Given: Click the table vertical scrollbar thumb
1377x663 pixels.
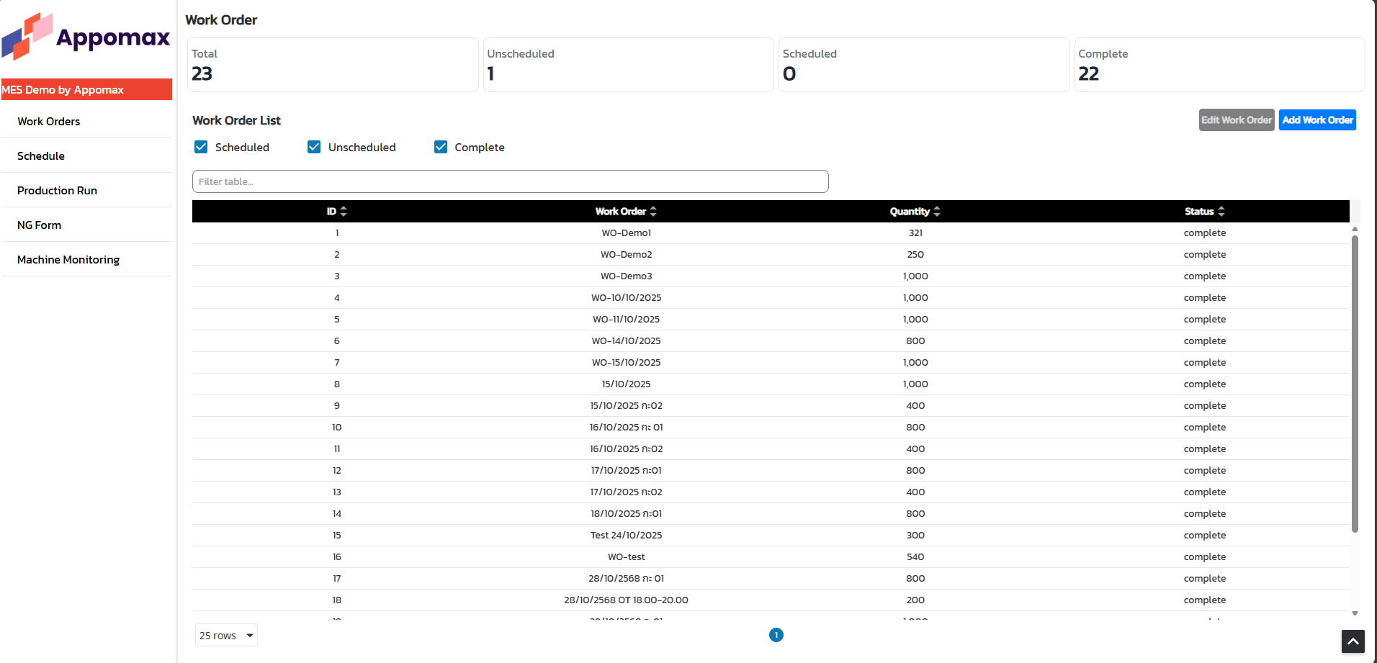Looking at the screenshot, I should tap(1355, 382).
